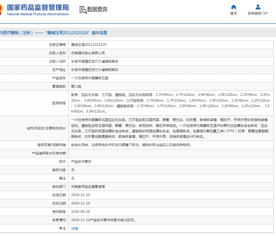
Task: Click the 审批部门 label
Action: (59, 187)
